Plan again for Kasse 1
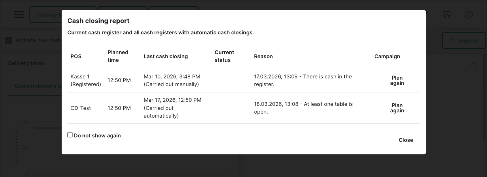 coord(397,80)
